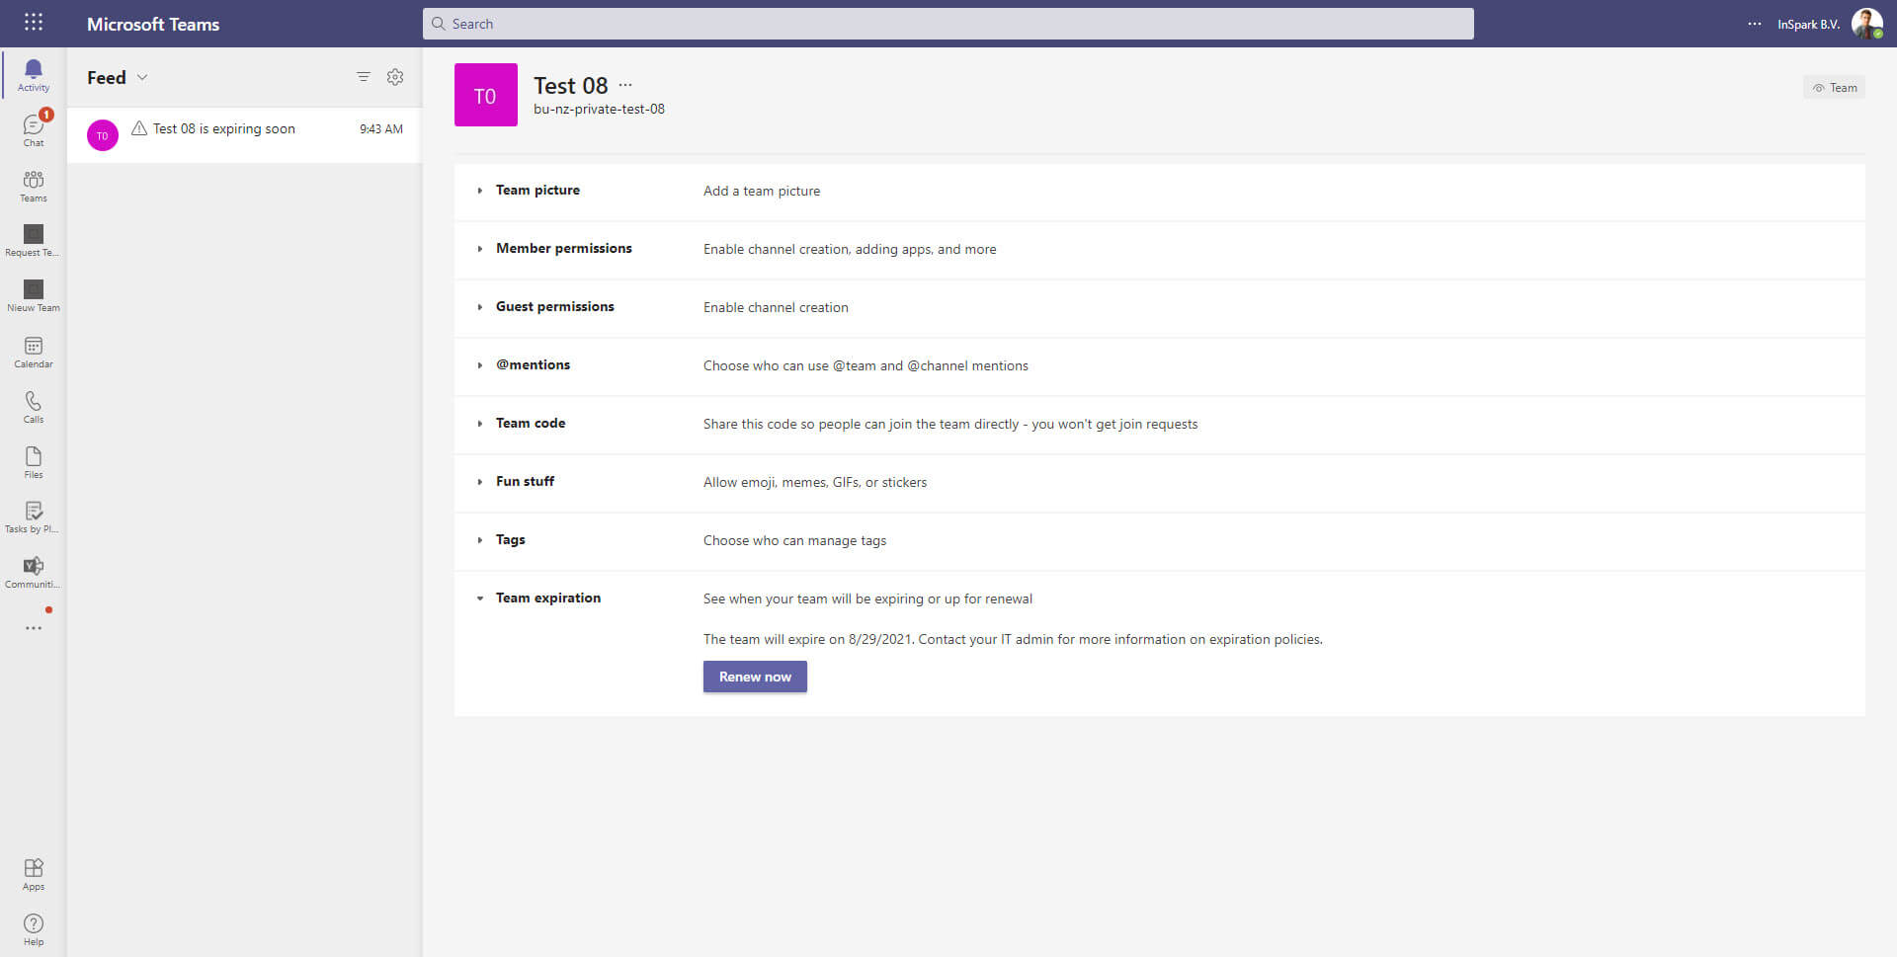
Task: Open the Files sidebar icon
Action: tap(34, 461)
